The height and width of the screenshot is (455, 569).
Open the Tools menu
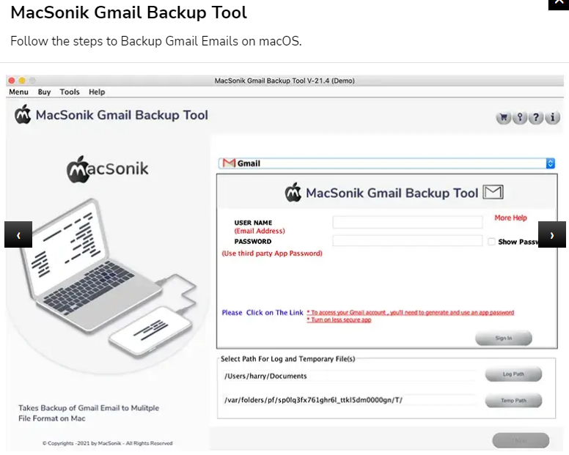70,92
